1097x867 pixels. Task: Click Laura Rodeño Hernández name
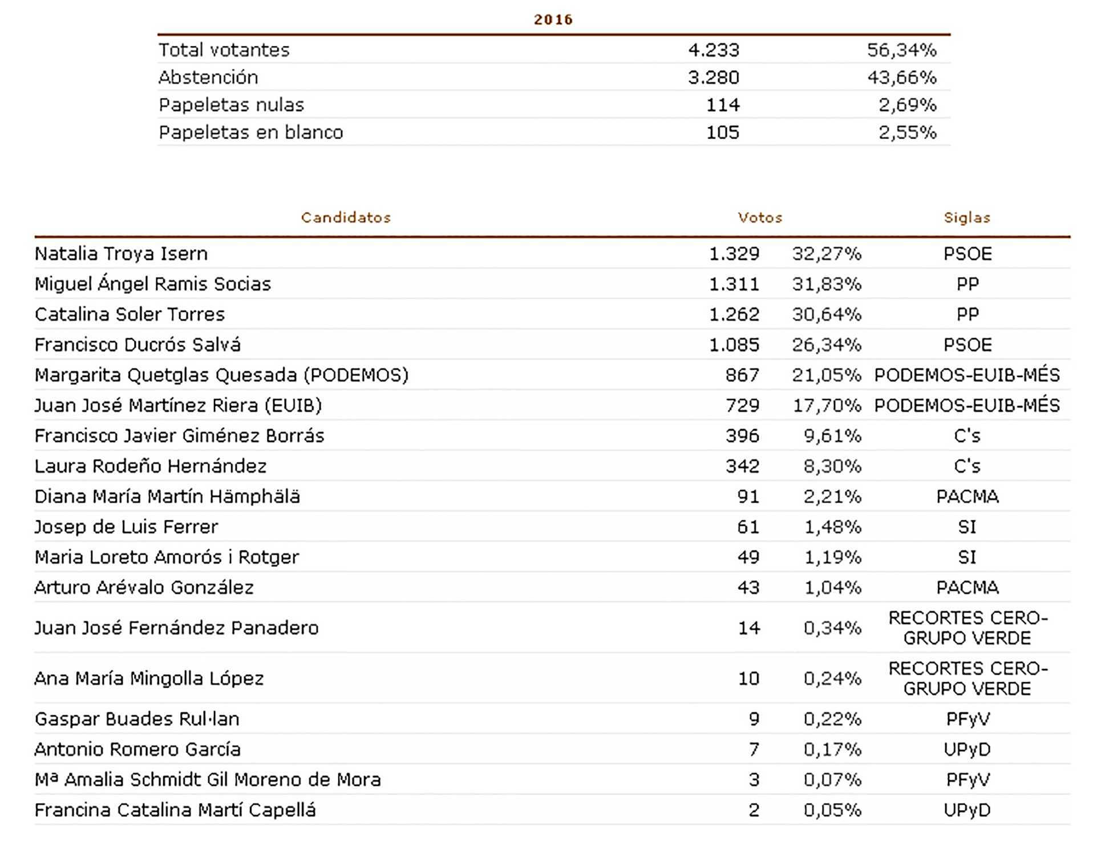tap(150, 466)
